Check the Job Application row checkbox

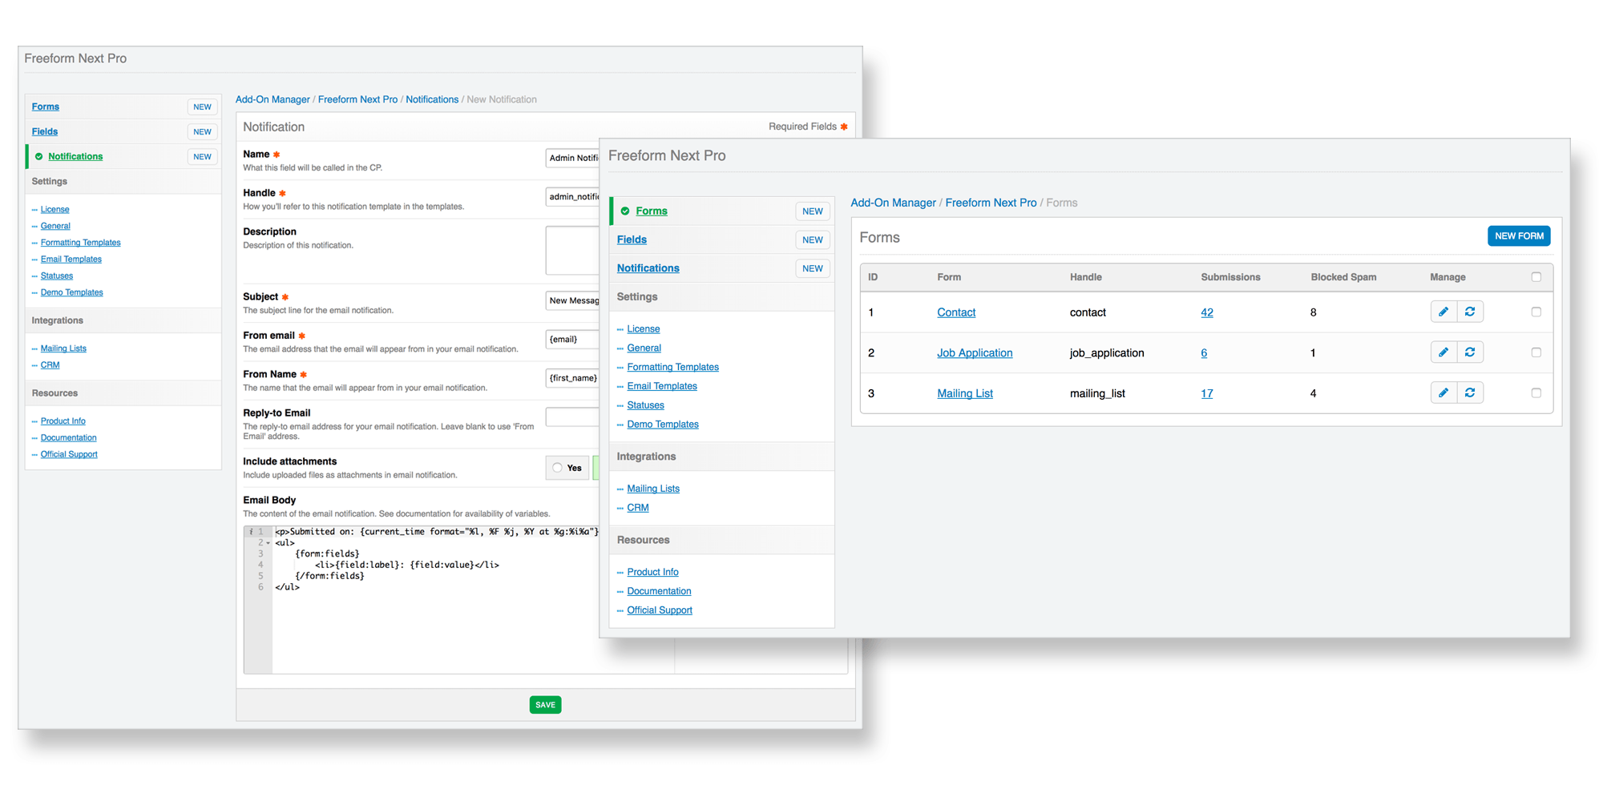(x=1536, y=352)
